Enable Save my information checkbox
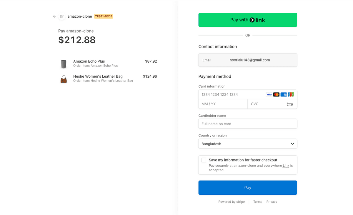Screen dimensions: 353x215 pos(204,160)
